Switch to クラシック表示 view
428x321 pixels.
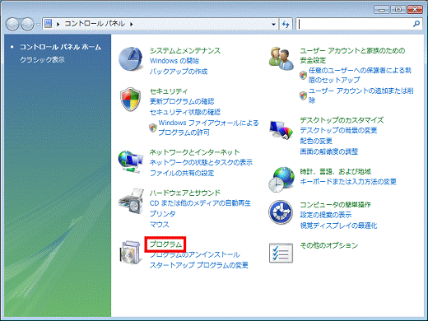click(42, 59)
